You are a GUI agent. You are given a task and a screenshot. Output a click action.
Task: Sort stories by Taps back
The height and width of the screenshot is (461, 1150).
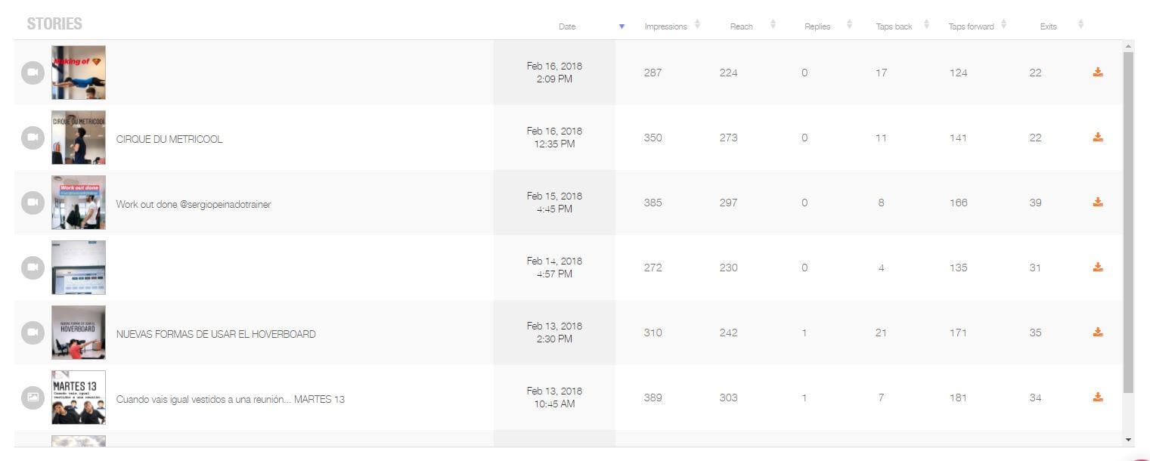(926, 26)
